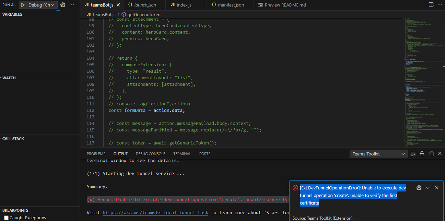Click the More Actions ellipsis in Run panel
The height and width of the screenshot is (221, 445).
(71, 5)
